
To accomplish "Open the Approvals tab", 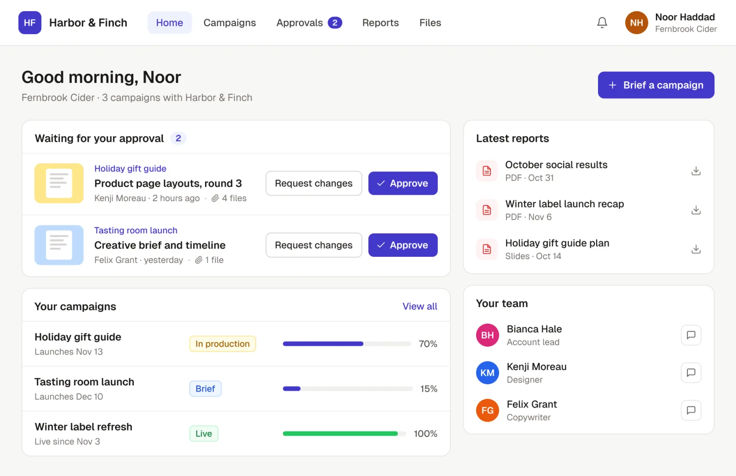I will (x=309, y=23).
